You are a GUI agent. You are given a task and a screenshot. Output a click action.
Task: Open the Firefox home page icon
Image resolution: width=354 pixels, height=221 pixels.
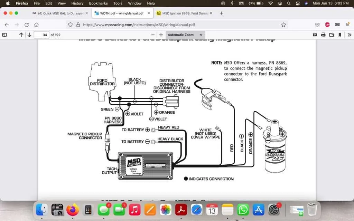(36, 25)
